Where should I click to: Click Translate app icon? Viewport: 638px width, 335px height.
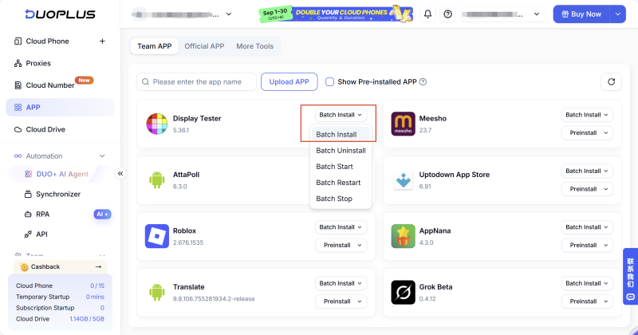coord(157,292)
